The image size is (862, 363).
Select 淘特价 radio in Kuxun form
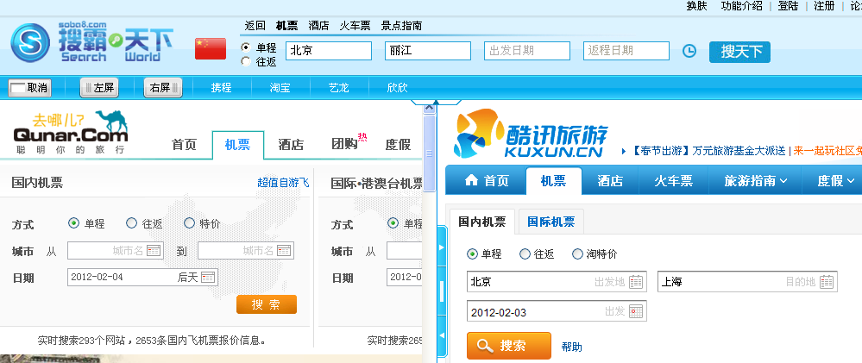click(577, 253)
